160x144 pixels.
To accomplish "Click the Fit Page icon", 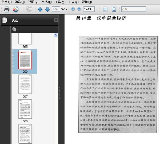I will point(114,9).
